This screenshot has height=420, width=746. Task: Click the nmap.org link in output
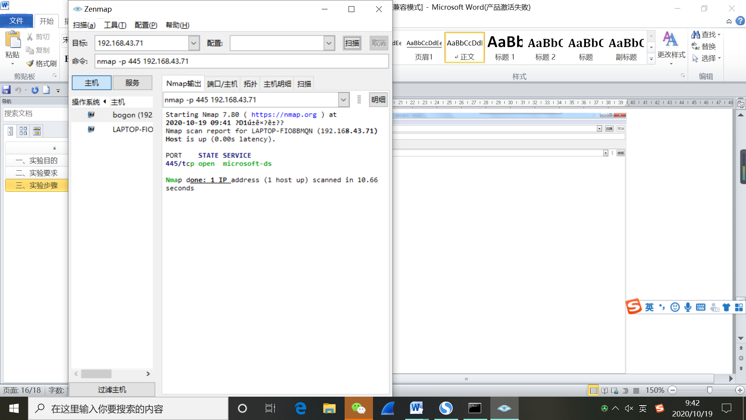284,115
